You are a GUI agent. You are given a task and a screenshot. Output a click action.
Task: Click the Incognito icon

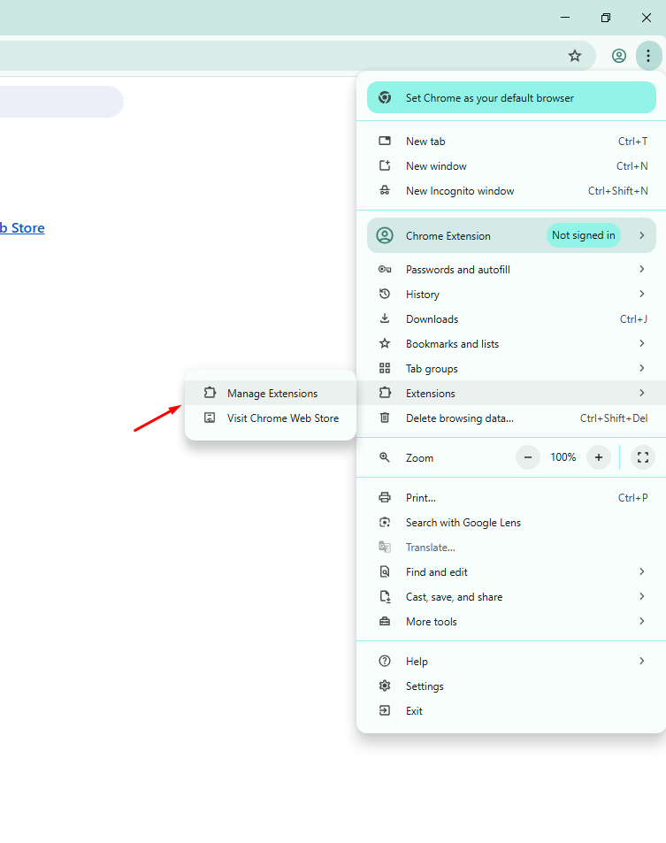tap(385, 190)
